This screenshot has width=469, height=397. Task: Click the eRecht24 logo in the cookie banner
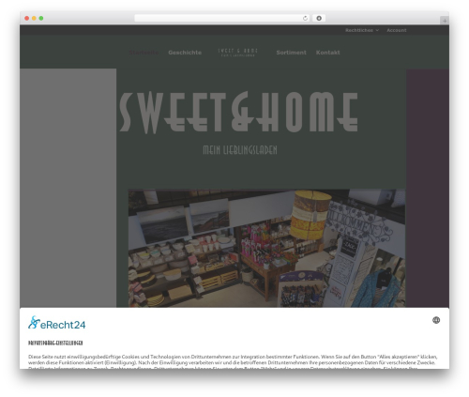[x=56, y=323]
